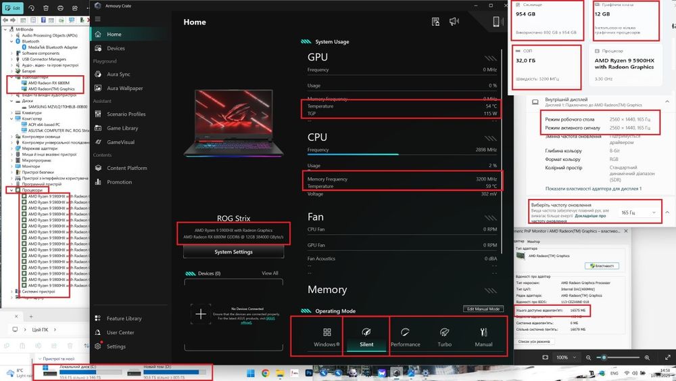
Task: Click the CPU section options stripes icon
Action: tap(491, 139)
